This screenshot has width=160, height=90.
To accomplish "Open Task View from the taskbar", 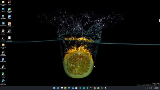I will (x=62, y=88).
